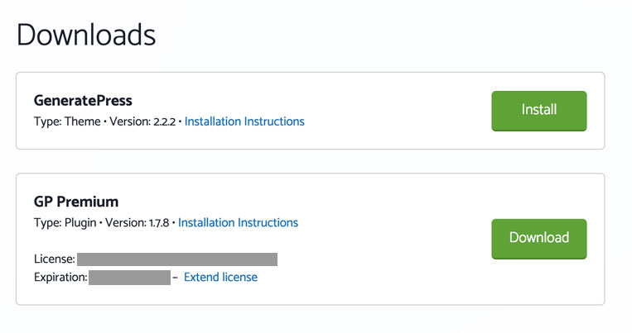Screen dimensions: 632x333
Task: Click the dash before Extend license
Action: click(x=176, y=278)
